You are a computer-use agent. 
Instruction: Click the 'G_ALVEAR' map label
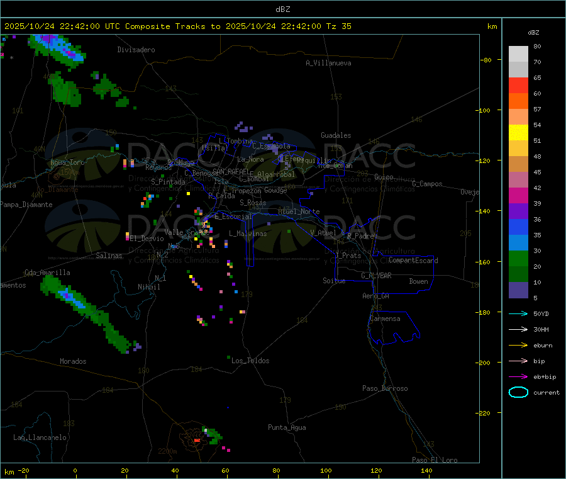click(x=376, y=276)
